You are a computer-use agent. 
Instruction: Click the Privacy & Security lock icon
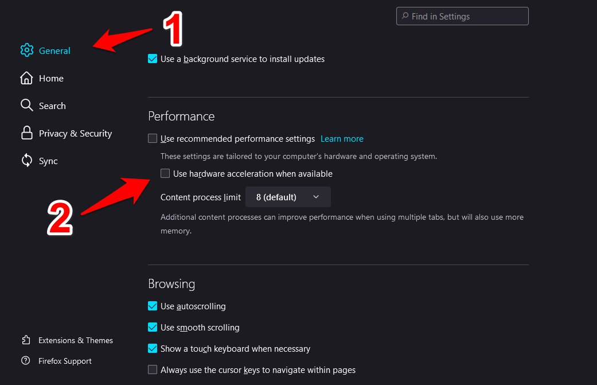[26, 133]
